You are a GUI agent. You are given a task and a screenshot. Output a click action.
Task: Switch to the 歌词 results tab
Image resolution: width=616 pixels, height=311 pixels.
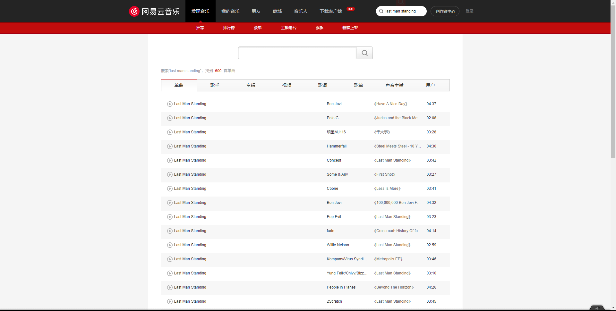click(322, 85)
